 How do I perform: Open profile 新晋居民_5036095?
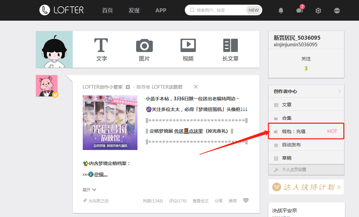click(297, 38)
